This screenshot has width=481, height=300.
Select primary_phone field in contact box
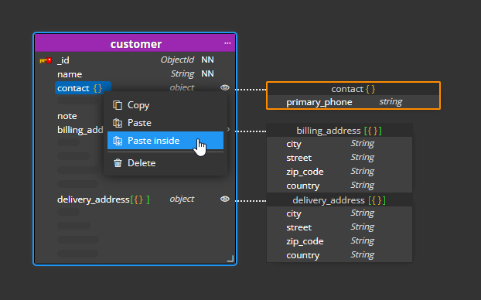(319, 102)
